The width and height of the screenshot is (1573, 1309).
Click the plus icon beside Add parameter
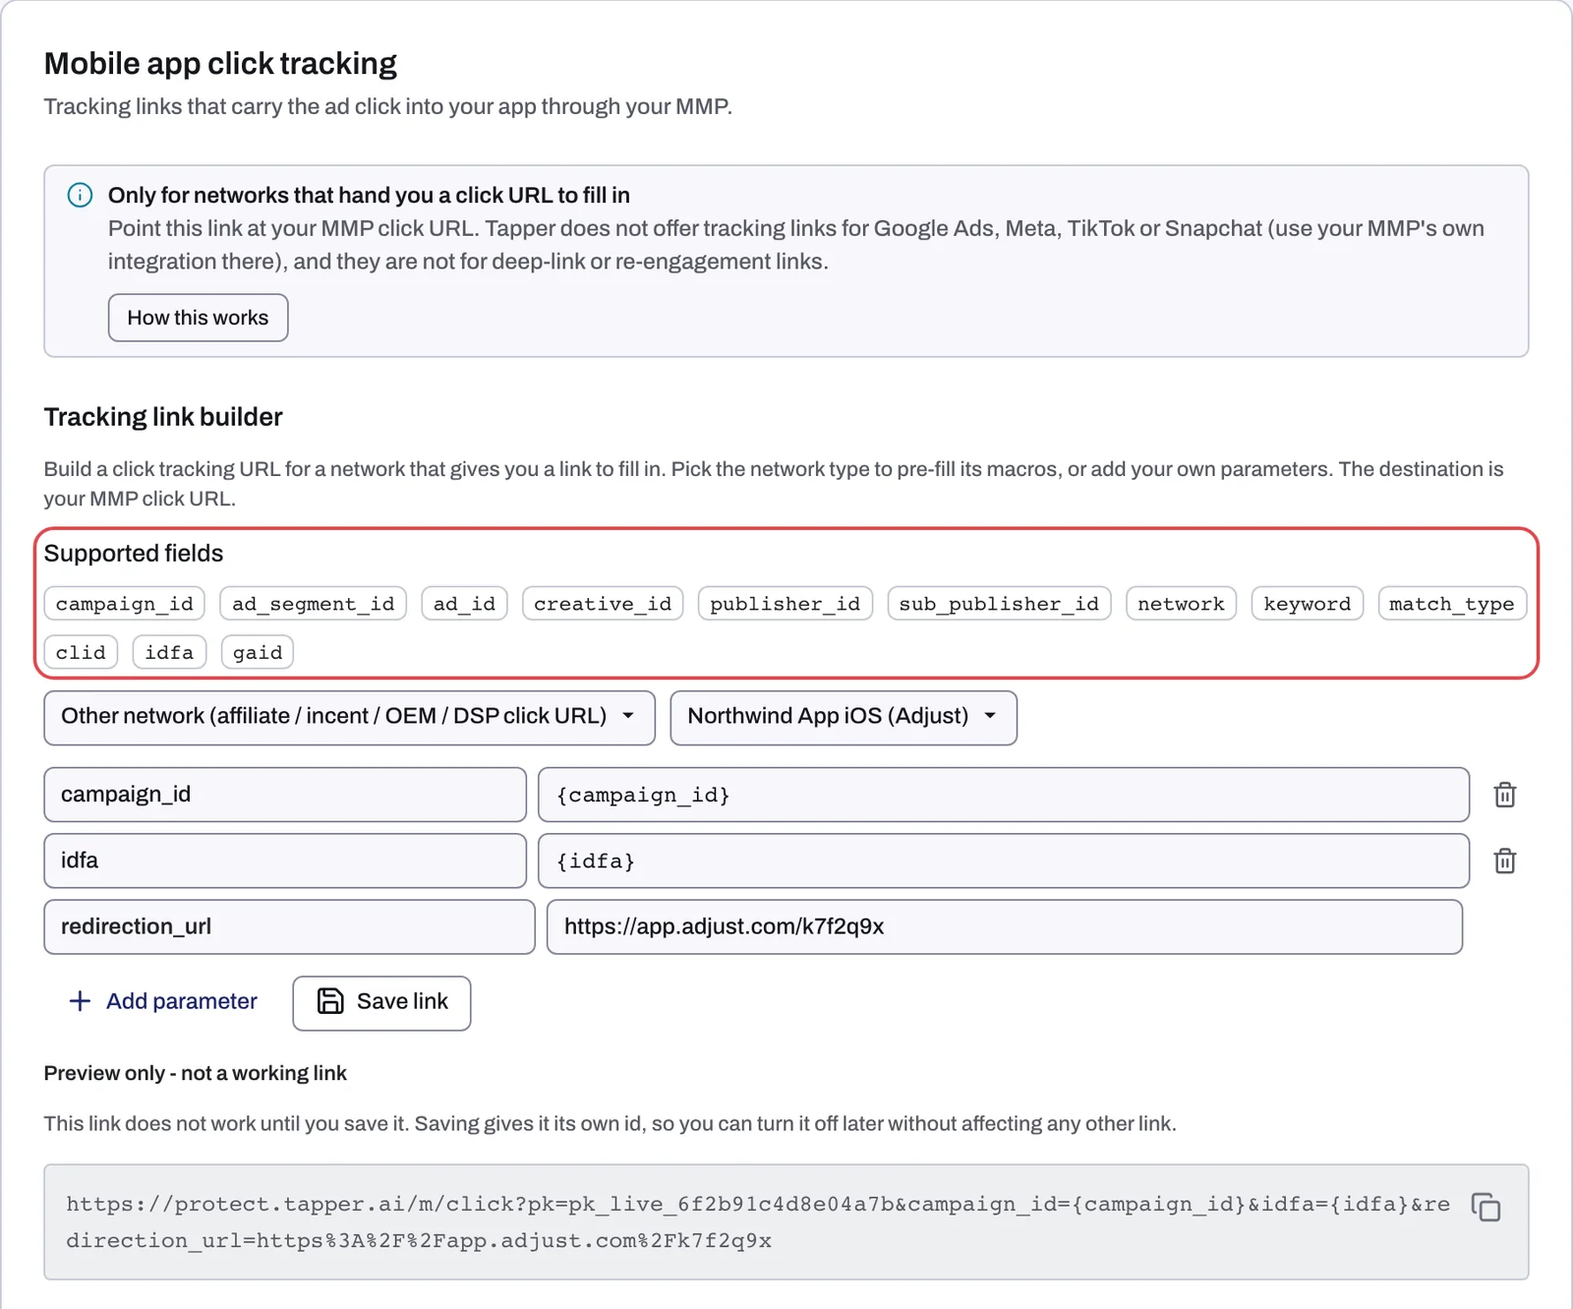80,1001
